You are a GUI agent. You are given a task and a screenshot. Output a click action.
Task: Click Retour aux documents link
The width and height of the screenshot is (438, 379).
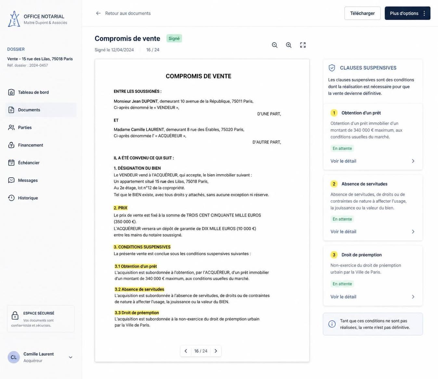click(123, 13)
